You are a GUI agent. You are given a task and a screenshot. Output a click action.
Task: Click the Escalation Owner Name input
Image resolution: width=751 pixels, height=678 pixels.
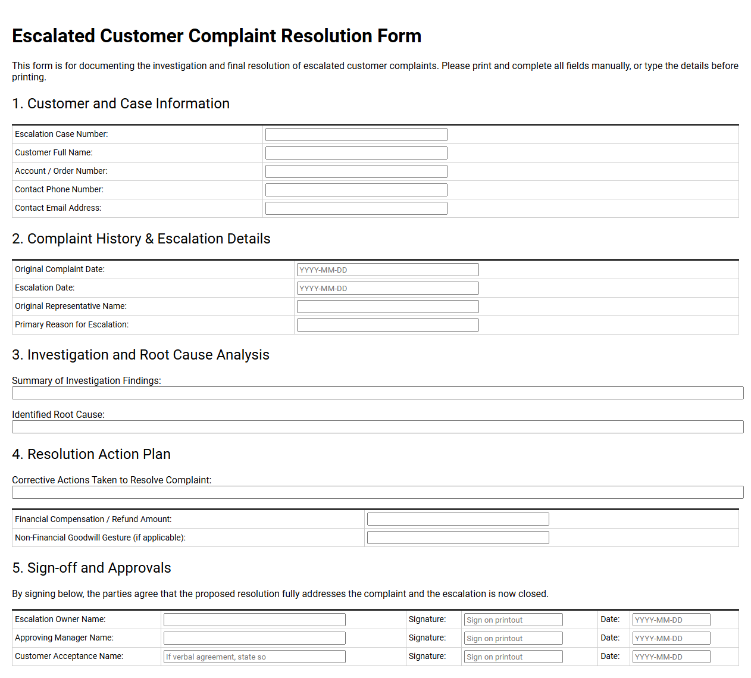[254, 620]
